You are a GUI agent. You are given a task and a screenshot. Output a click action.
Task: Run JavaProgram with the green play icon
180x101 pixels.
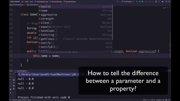[x=137, y=2]
